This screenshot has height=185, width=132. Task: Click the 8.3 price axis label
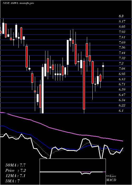(121, 16)
